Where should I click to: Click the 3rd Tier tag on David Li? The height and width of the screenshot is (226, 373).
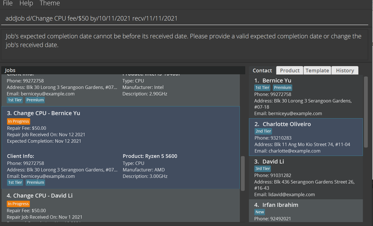[x=262, y=169]
